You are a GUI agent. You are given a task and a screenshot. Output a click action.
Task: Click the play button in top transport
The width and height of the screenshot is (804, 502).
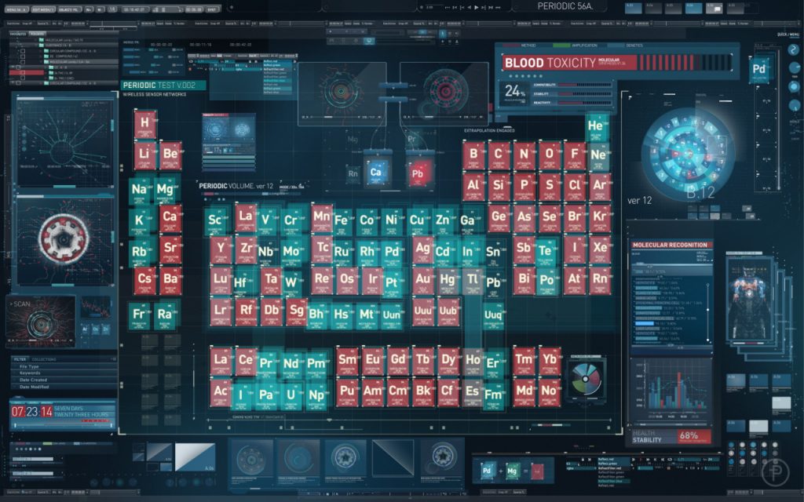pos(477,7)
